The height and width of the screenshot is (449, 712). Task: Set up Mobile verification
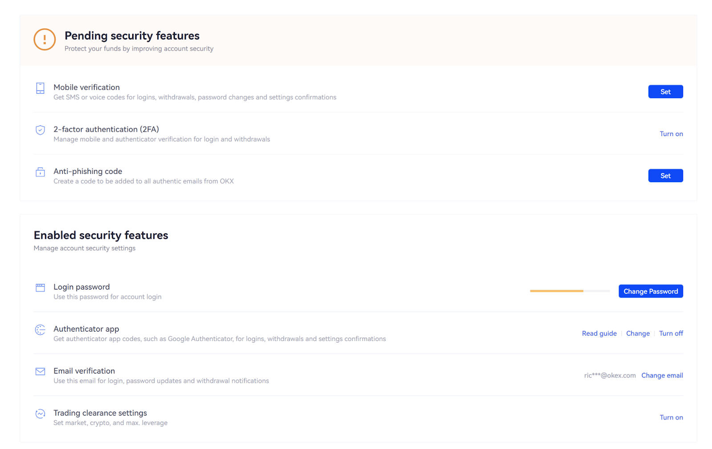point(665,92)
